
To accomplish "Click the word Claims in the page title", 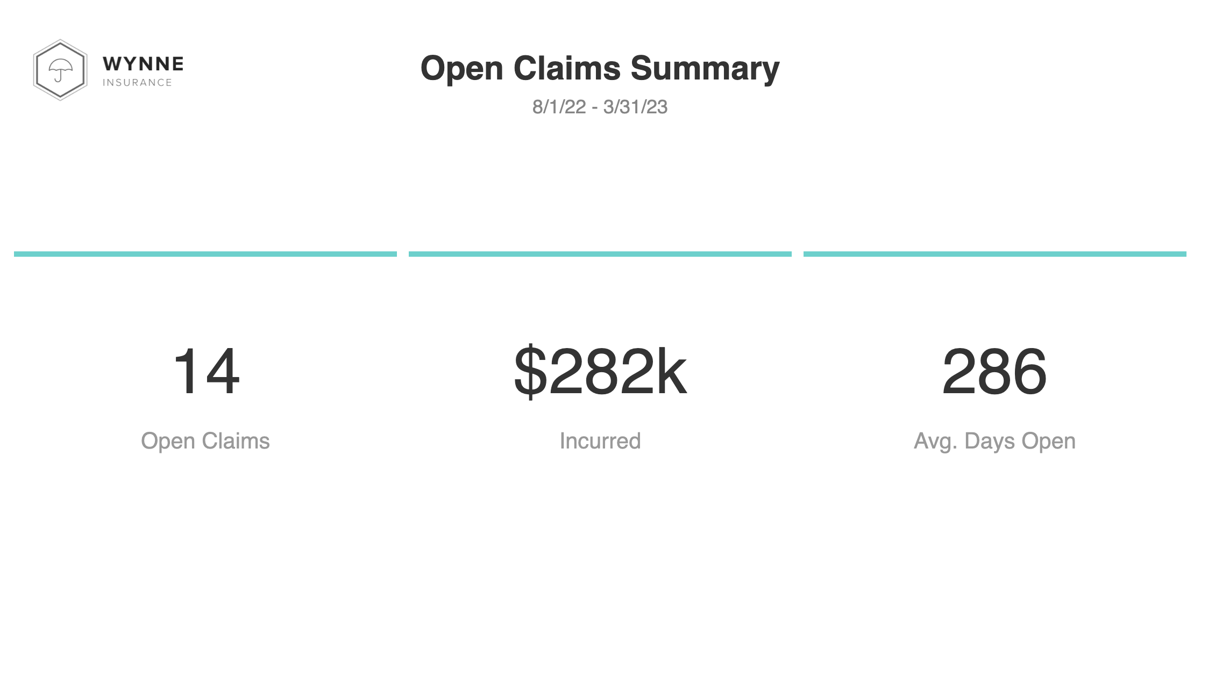I will [x=567, y=68].
